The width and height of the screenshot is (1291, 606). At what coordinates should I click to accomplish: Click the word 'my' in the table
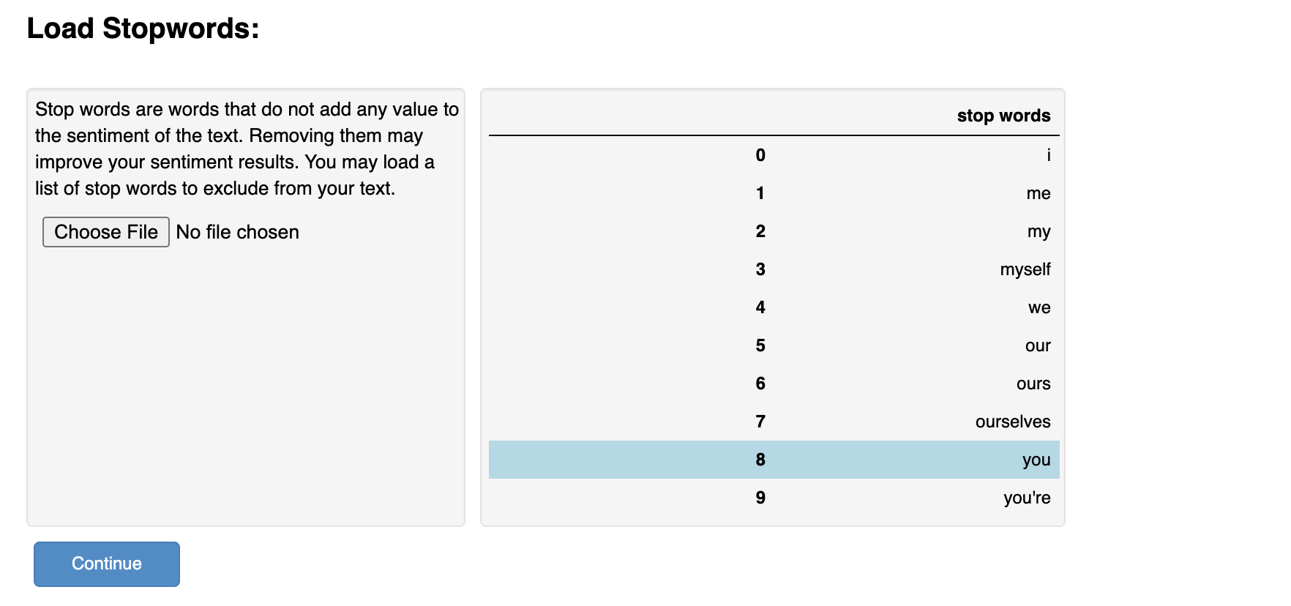click(1039, 231)
